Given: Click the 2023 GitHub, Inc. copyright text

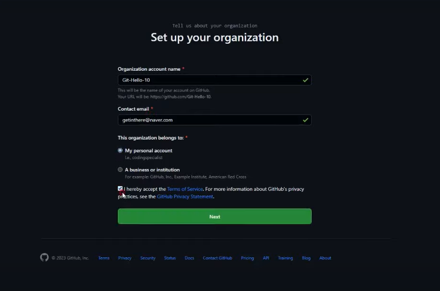Looking at the screenshot, I should click(x=70, y=258).
